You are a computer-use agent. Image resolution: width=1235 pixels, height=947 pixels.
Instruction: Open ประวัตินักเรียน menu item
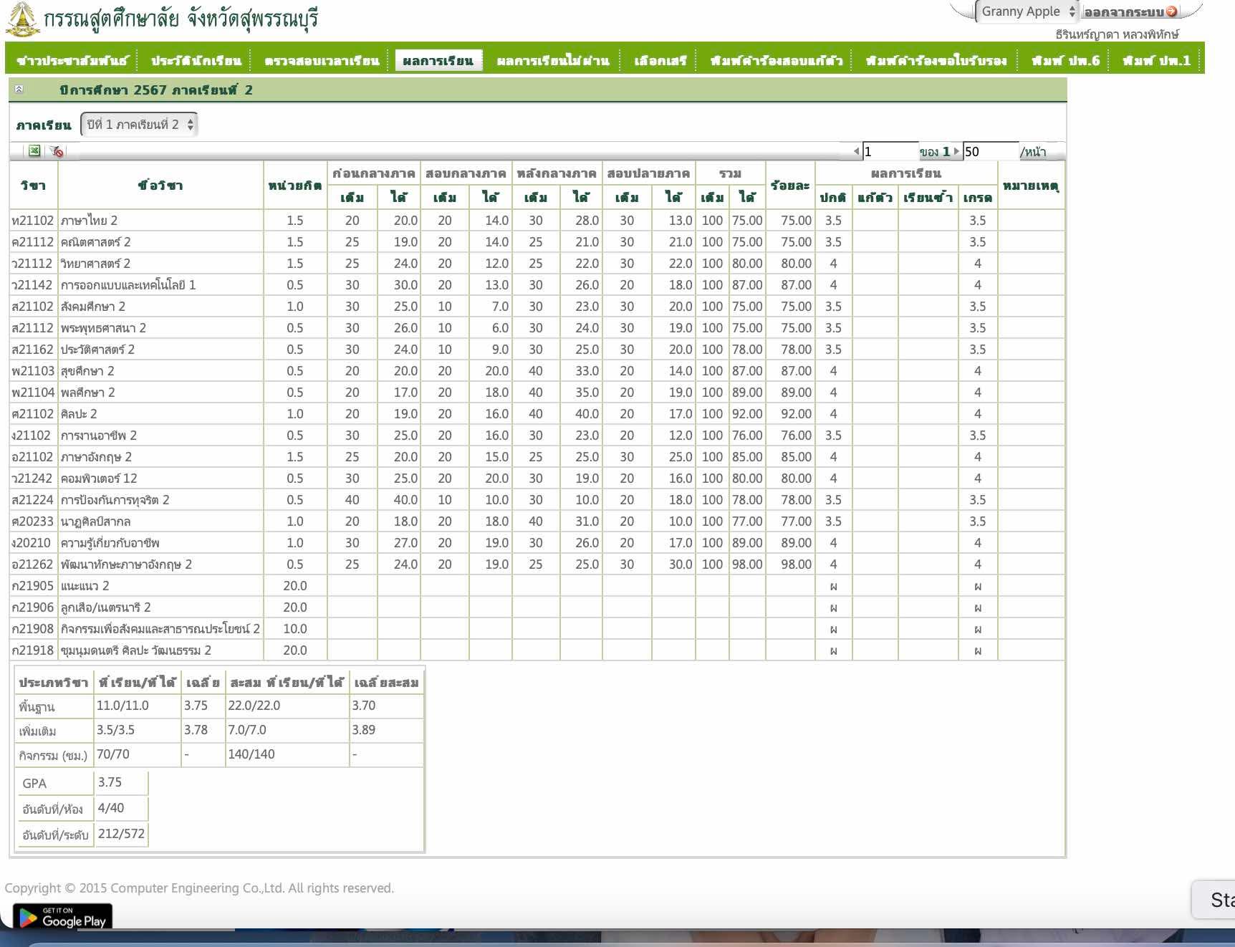click(x=196, y=61)
